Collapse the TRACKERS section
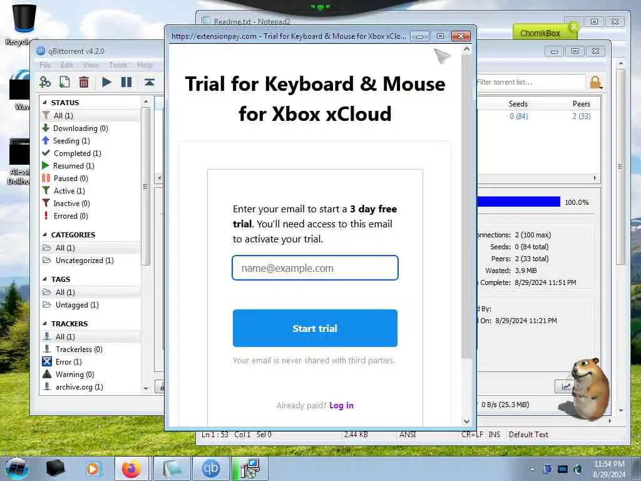Screen dimensions: 641x481 [44, 324]
